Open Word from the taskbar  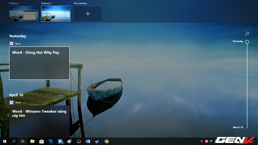(88, 141)
